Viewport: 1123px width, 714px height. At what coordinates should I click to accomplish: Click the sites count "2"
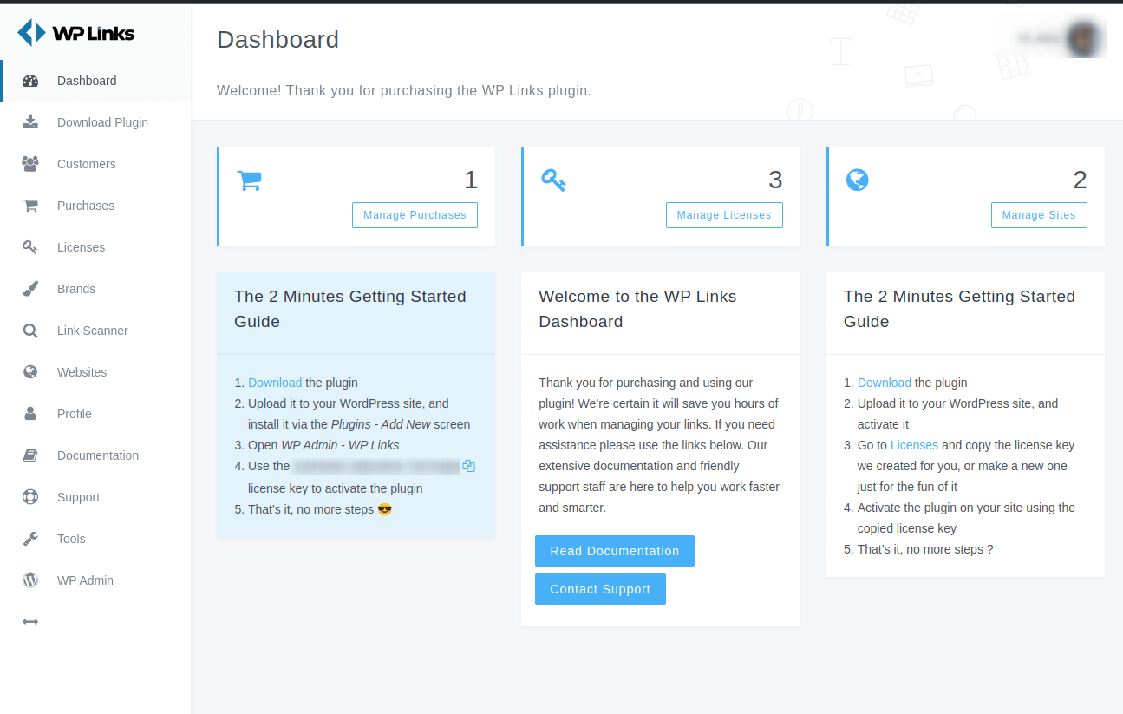[1080, 180]
